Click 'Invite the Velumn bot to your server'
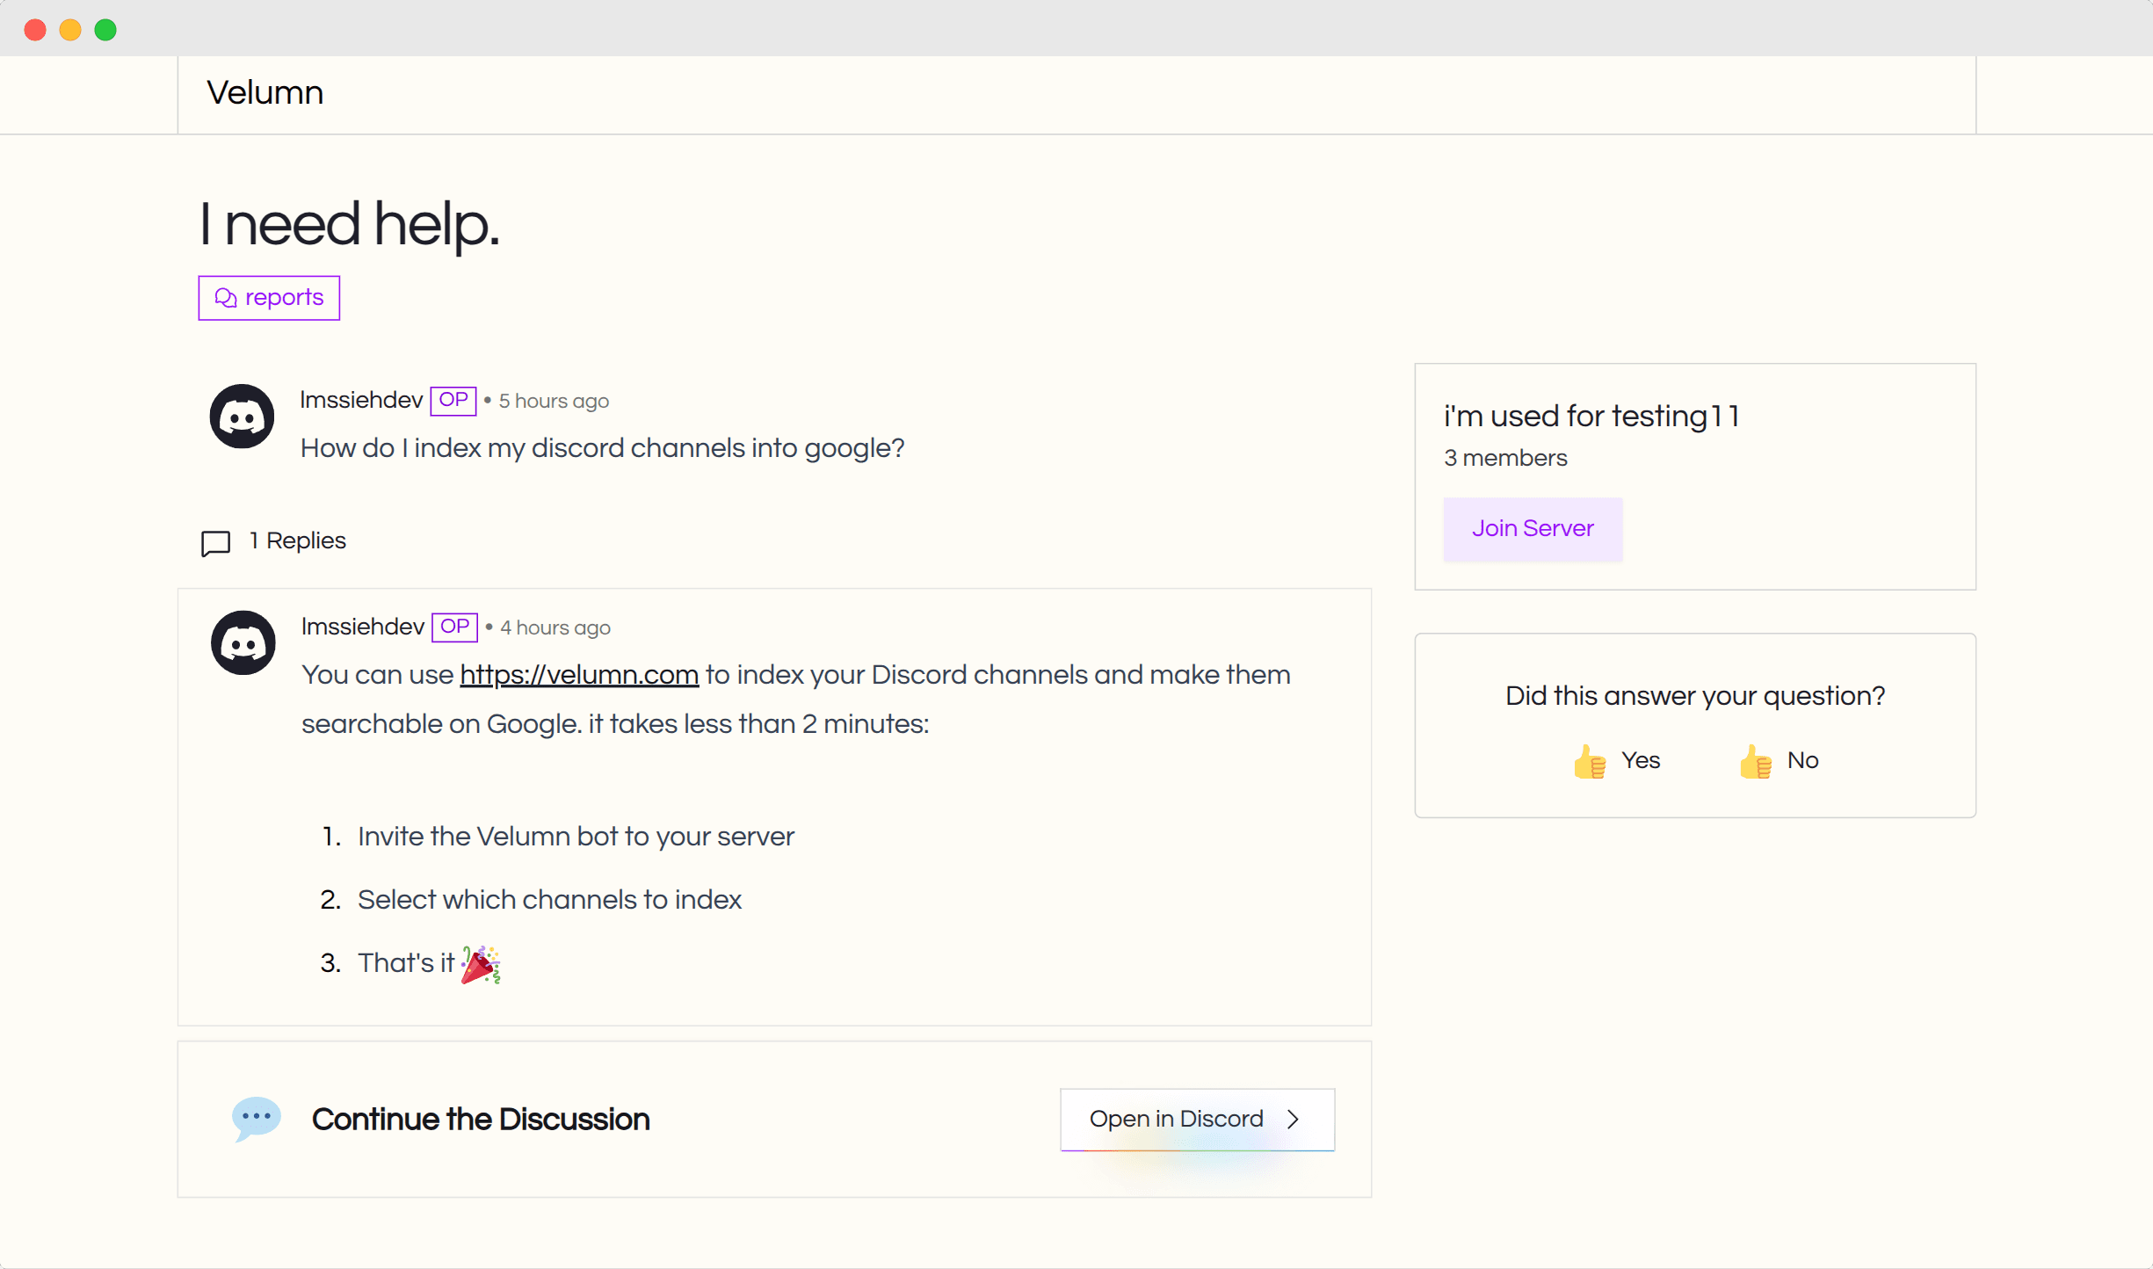This screenshot has height=1269, width=2153. [x=576, y=837]
